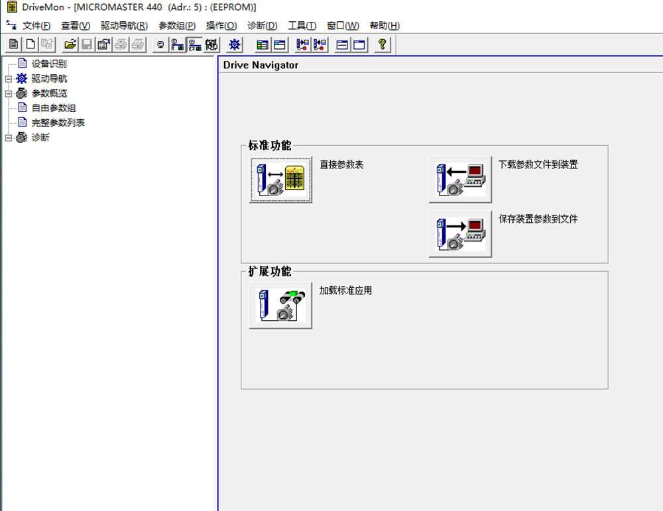Click the blank new document toolbar icon
Screen dimensions: 663x511
coord(30,45)
